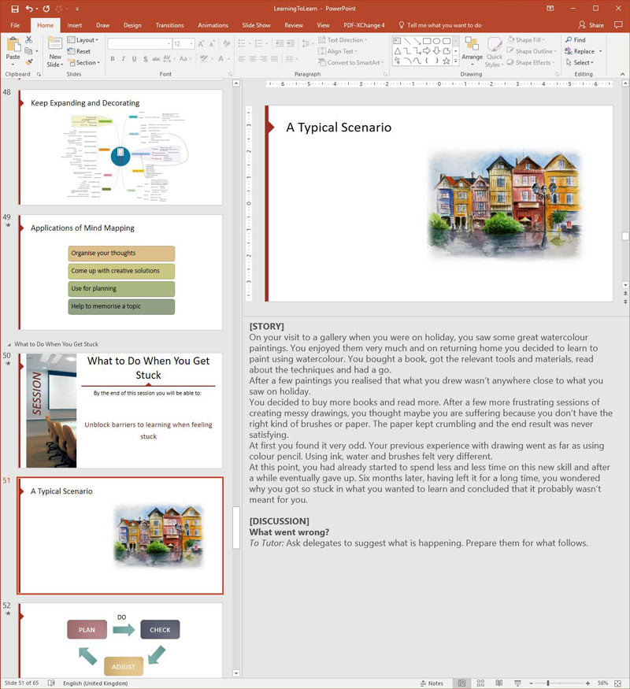This screenshot has height=689, width=630.
Task: Switch to Reading View
Action: [499, 683]
